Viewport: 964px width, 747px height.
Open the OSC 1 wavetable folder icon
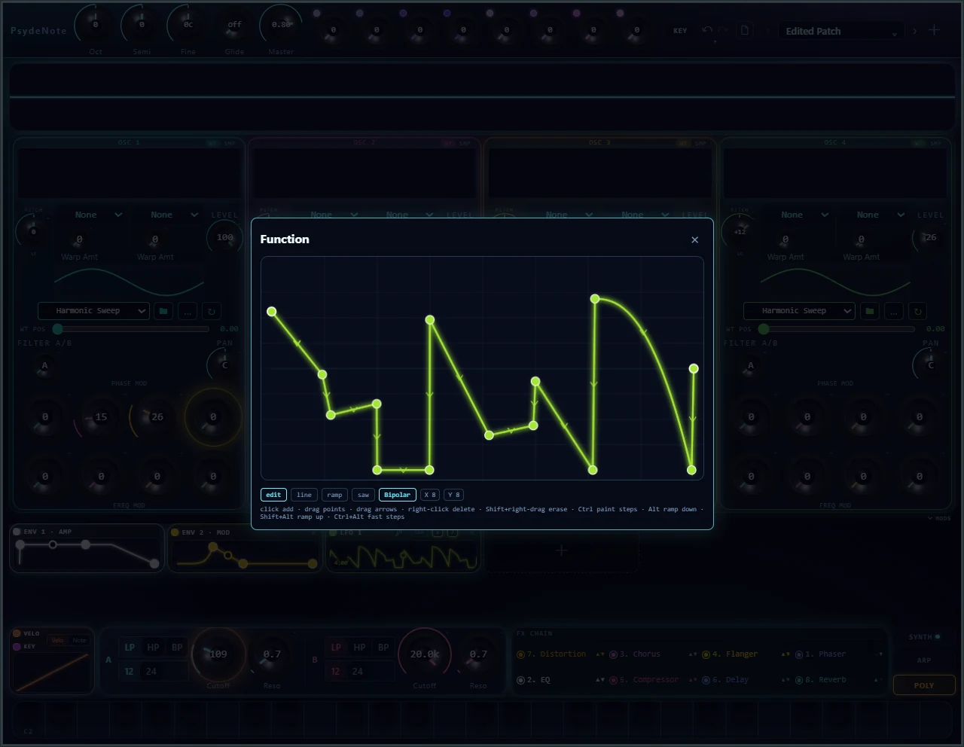[x=163, y=311]
